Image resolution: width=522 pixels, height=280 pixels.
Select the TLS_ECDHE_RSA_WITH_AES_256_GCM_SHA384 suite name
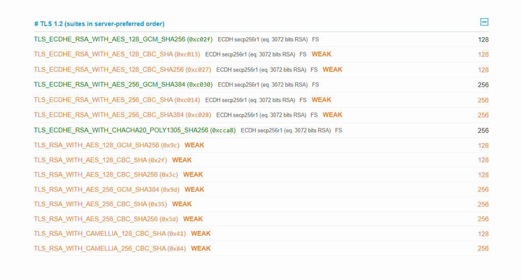110,85
